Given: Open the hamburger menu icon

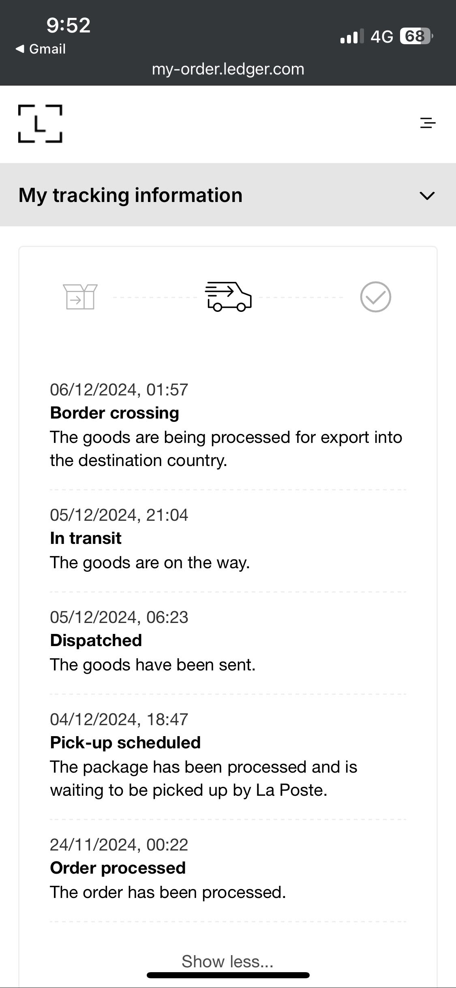Looking at the screenshot, I should 428,122.
